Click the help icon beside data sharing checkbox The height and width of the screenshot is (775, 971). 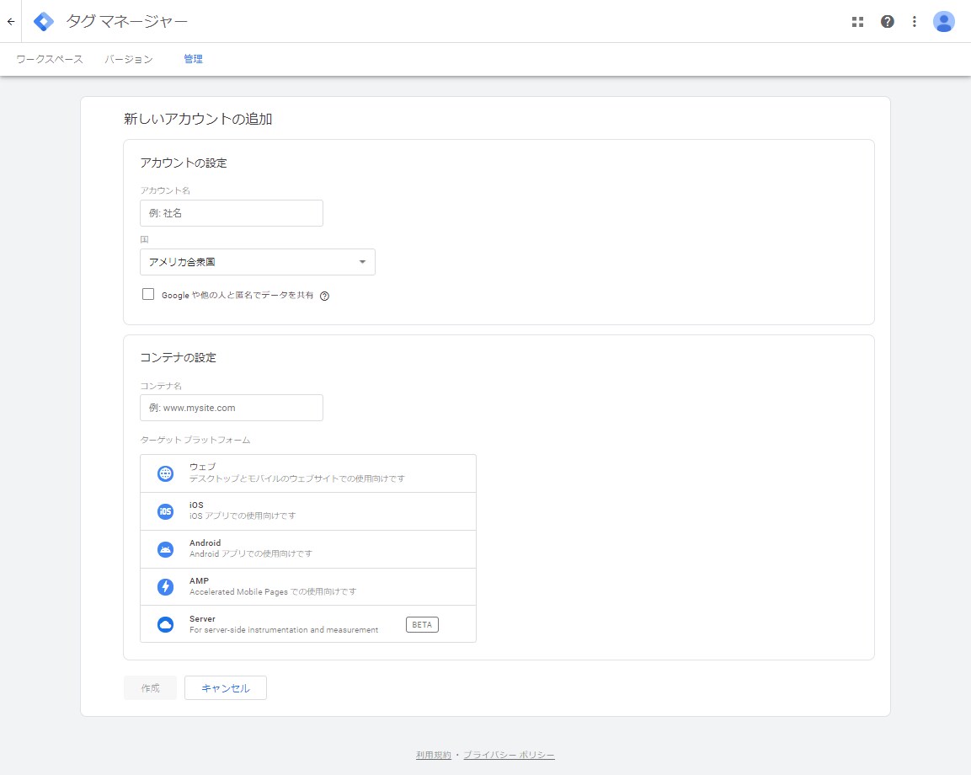point(324,297)
